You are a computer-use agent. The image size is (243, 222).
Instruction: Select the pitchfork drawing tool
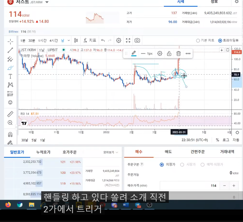(10, 59)
